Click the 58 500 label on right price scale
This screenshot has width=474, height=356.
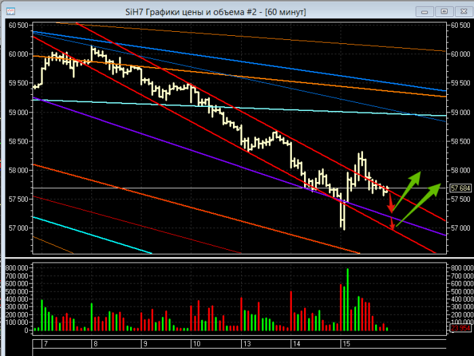click(x=460, y=141)
